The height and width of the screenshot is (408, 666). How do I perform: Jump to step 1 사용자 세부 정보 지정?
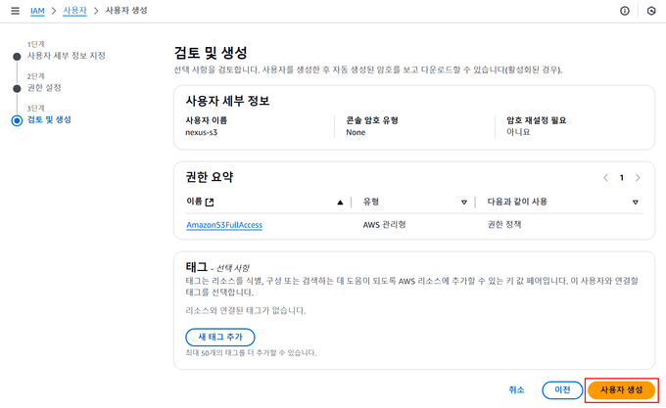[x=66, y=56]
